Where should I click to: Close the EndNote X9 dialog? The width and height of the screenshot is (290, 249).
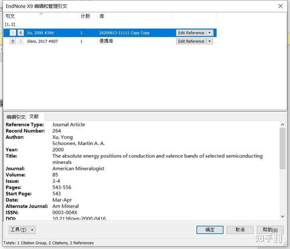click(280, 6)
